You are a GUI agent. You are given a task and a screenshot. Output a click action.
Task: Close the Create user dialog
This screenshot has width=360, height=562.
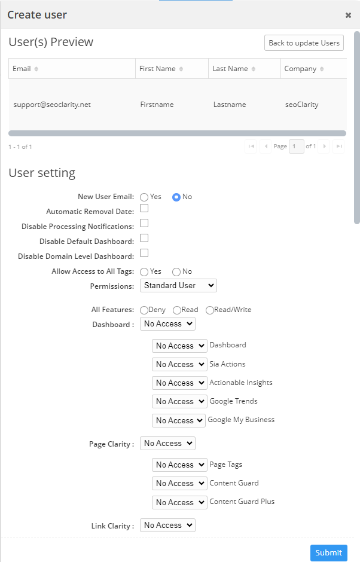[348, 16]
